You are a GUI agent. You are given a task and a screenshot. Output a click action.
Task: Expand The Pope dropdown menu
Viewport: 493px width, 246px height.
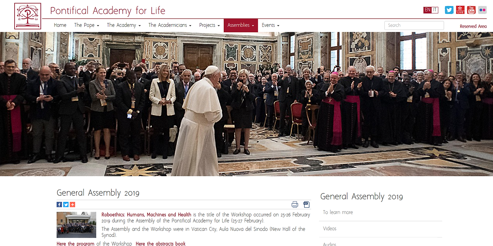87,25
